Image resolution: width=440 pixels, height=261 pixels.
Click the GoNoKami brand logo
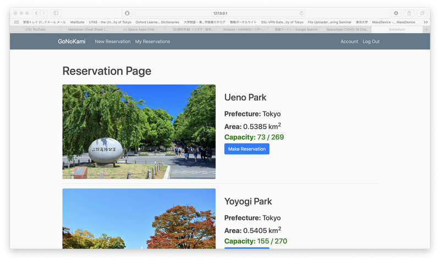click(x=71, y=42)
